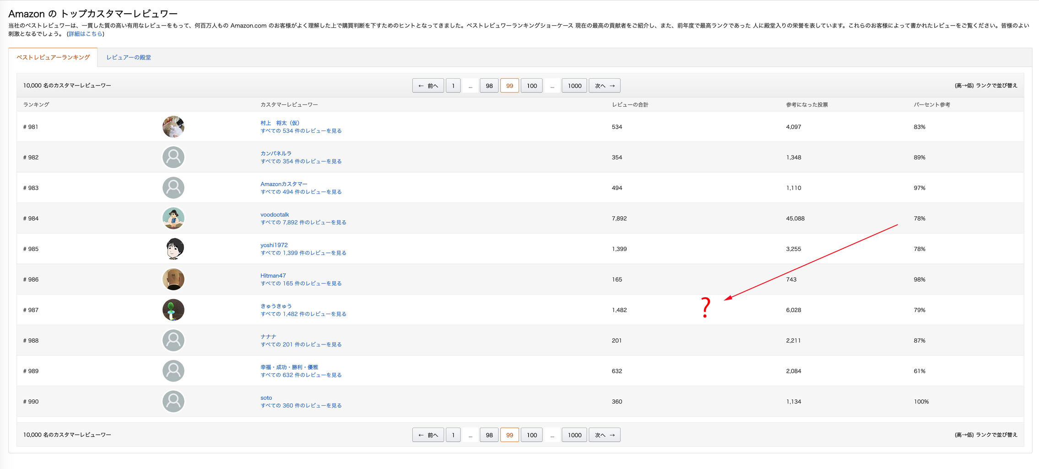This screenshot has height=469, width=1039.
Task: Switch to ベストレビュアーランキング tab
Action: (53, 57)
